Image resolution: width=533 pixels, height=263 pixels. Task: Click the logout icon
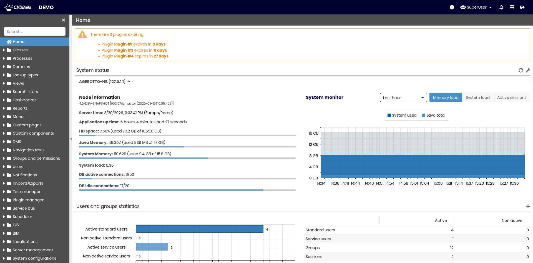(522, 7)
